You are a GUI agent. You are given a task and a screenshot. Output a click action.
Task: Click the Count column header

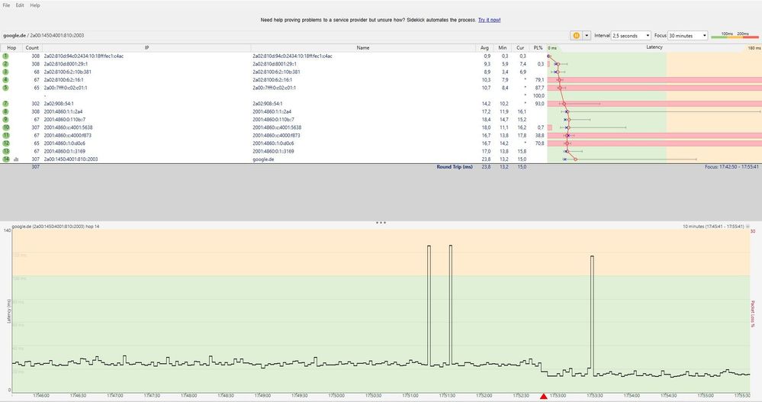click(x=32, y=47)
